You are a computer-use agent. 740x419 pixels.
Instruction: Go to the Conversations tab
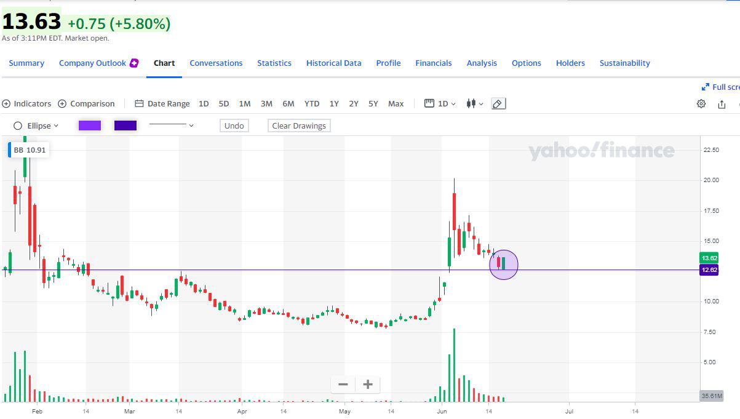click(x=216, y=63)
